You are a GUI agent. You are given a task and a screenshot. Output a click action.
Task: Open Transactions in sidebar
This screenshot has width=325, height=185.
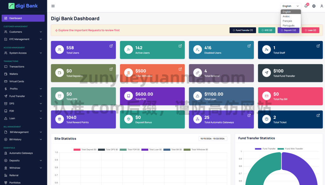23,67
